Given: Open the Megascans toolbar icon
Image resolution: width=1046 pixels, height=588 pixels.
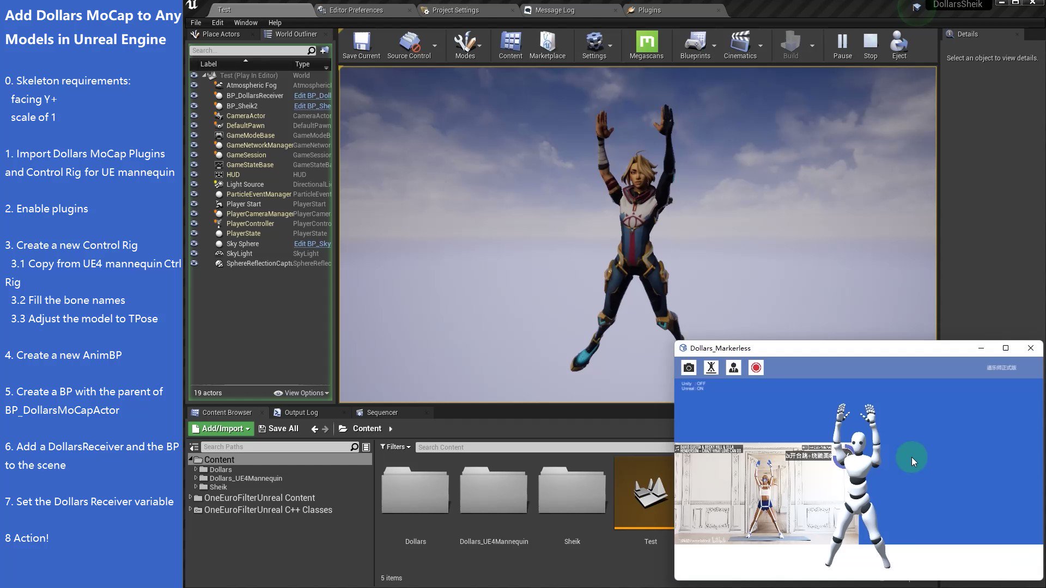Looking at the screenshot, I should click(646, 45).
